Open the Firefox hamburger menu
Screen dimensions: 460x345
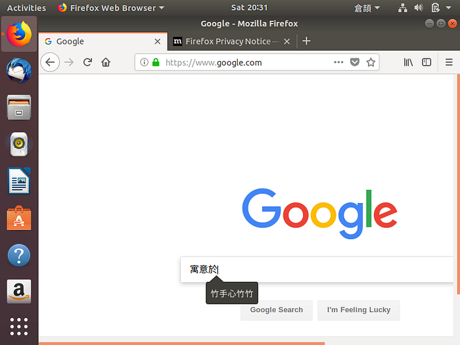(x=449, y=62)
